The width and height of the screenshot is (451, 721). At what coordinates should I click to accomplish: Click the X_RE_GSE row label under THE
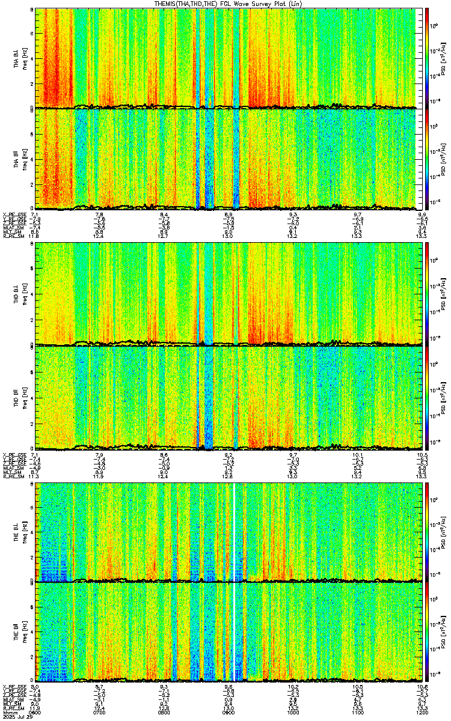click(13, 686)
